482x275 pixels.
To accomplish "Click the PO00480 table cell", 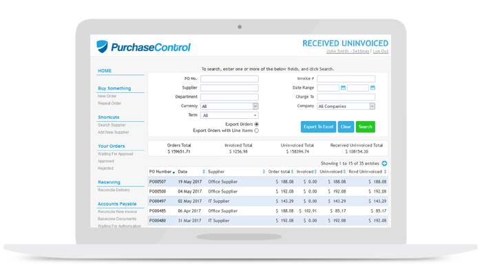I will coord(158,221).
